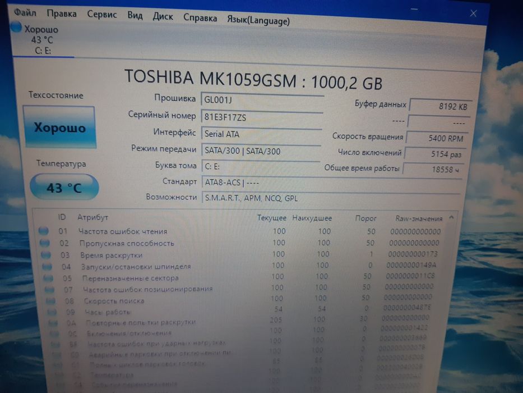
Task: Click raw value 00000000149A
Action: pos(411,266)
